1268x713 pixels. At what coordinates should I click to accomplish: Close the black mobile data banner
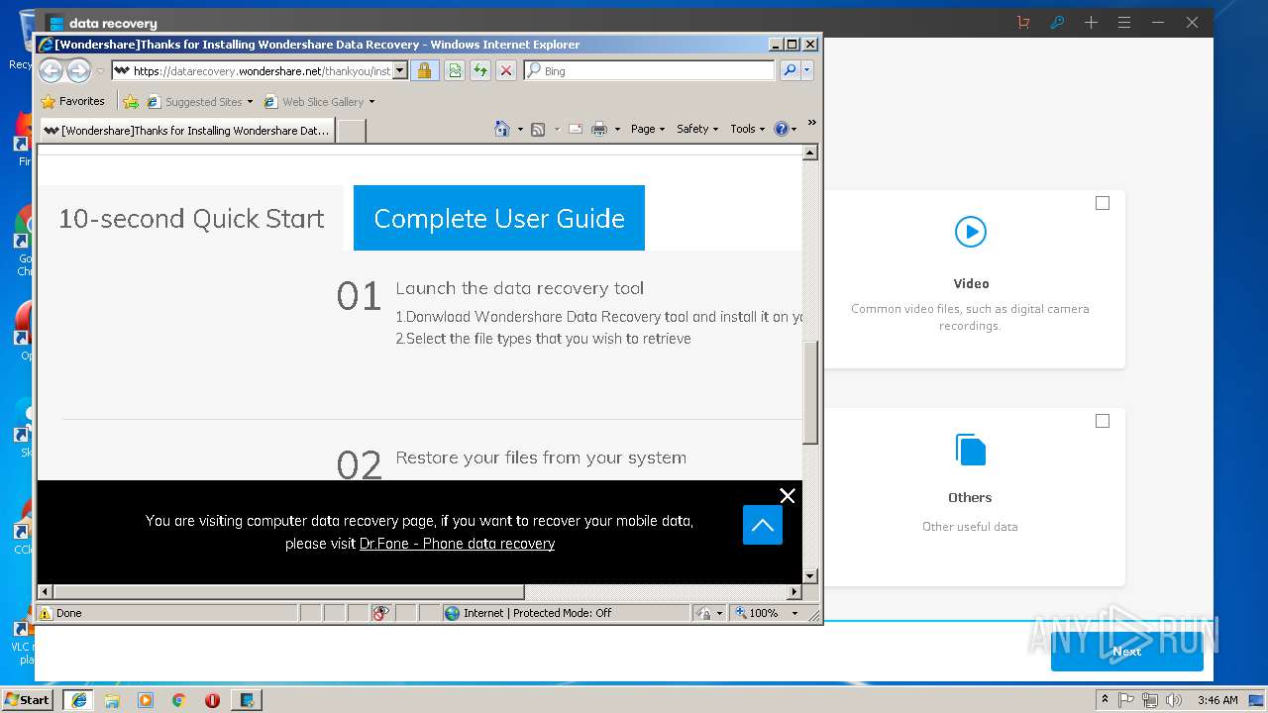tap(788, 496)
